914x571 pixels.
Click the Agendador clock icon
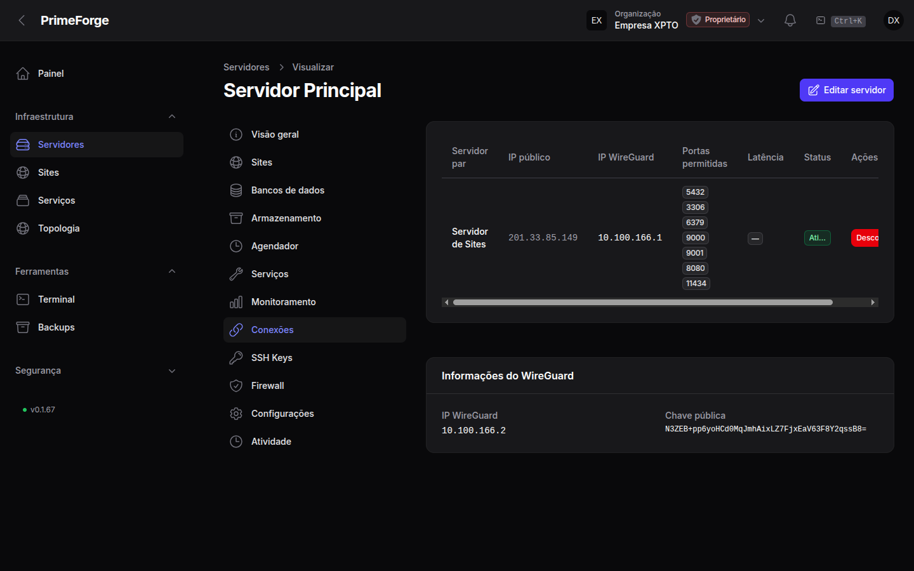click(236, 246)
